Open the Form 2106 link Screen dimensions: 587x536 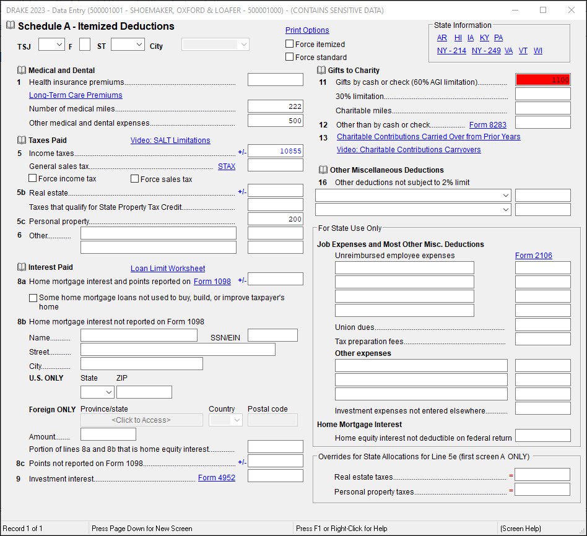(x=534, y=255)
